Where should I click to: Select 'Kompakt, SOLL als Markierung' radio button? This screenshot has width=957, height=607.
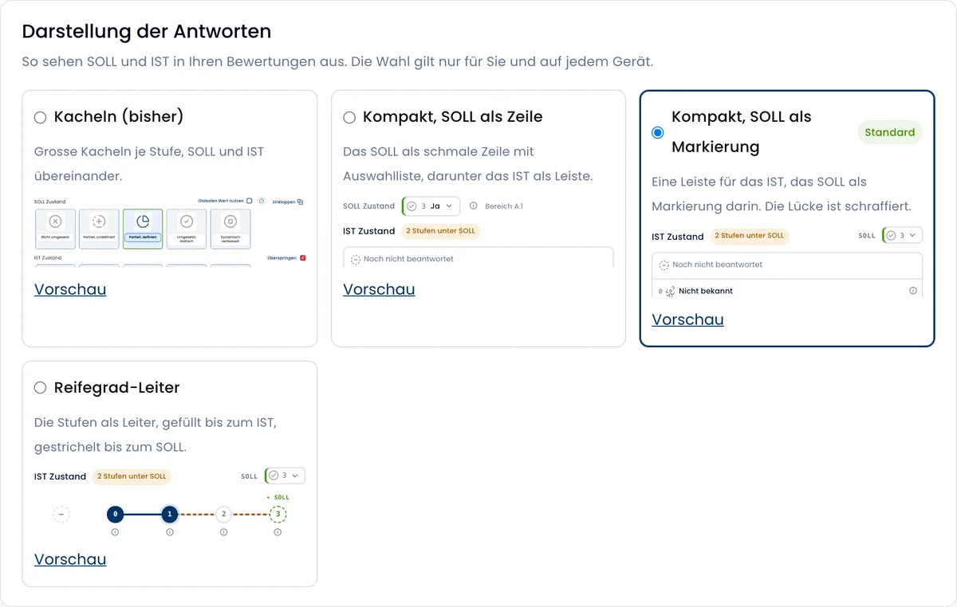click(658, 133)
